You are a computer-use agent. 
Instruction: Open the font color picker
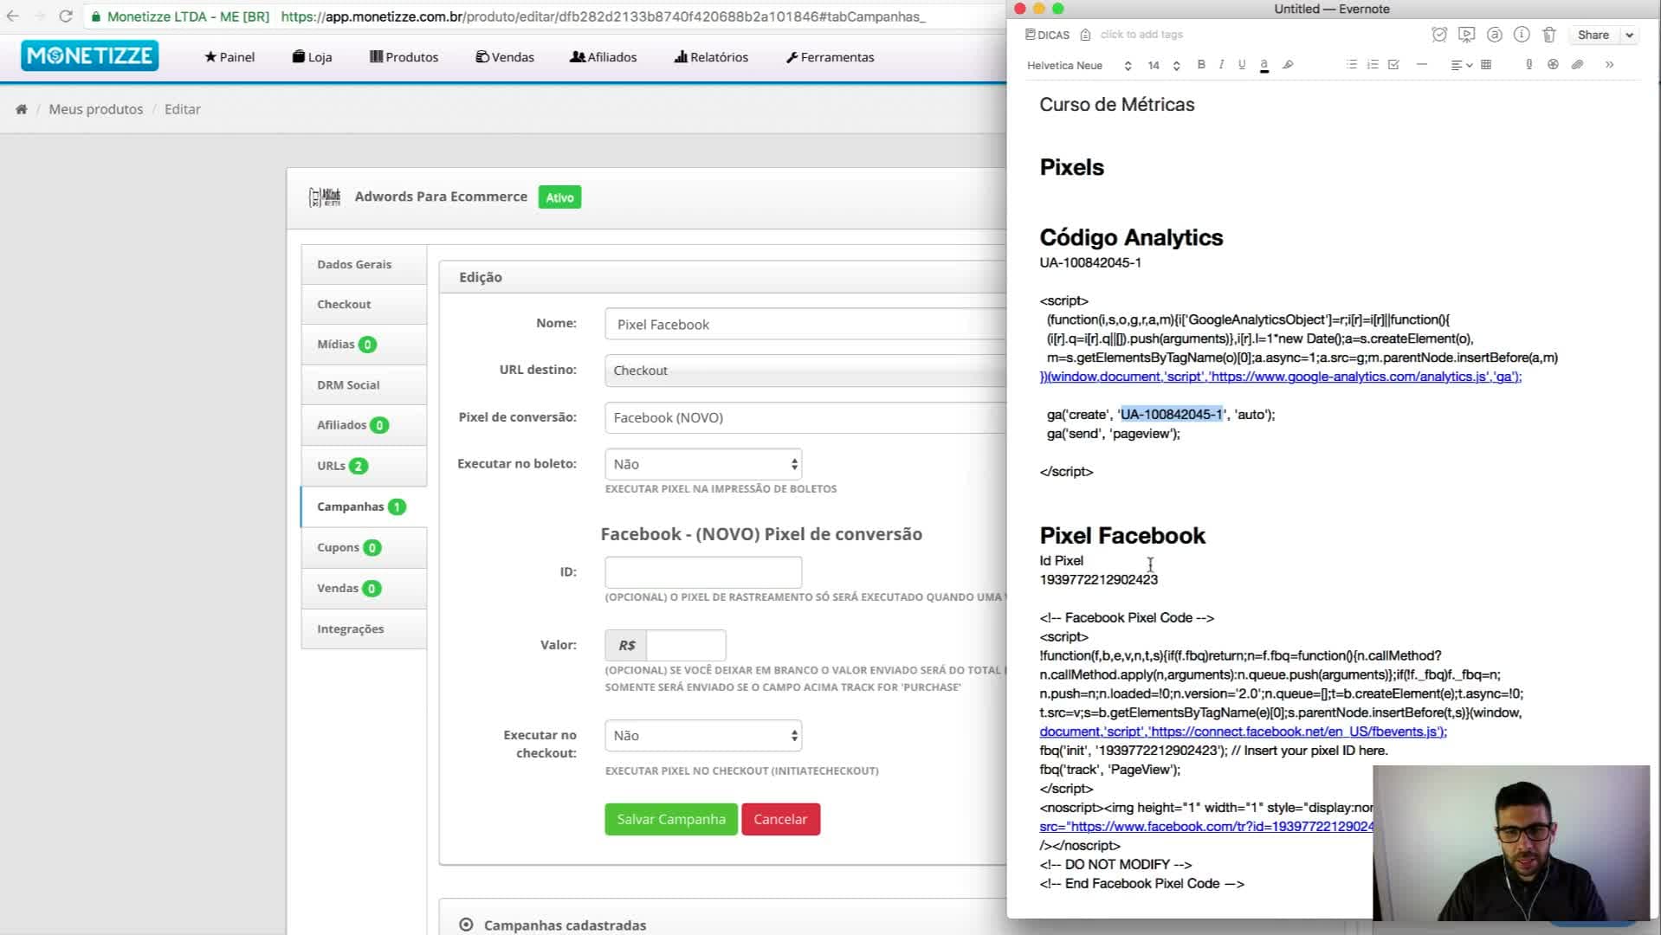coord(1264,65)
